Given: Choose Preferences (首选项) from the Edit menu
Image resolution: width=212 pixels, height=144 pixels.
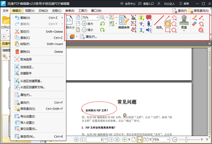Looking at the screenshot, I should coord(39,136).
